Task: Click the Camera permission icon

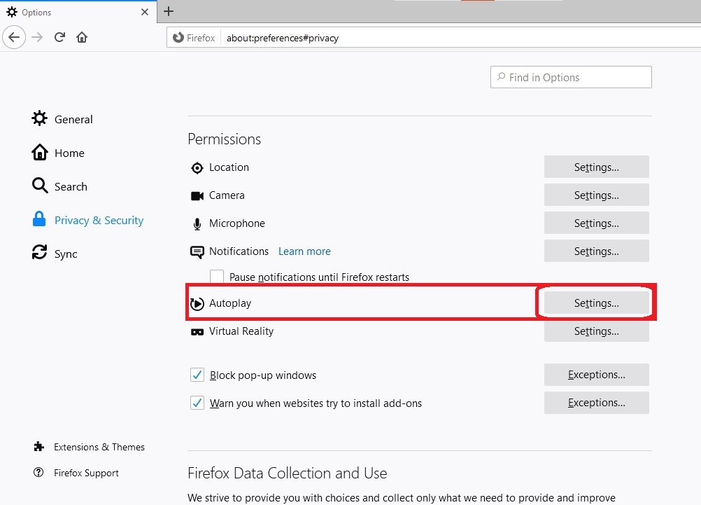Action: pos(197,195)
